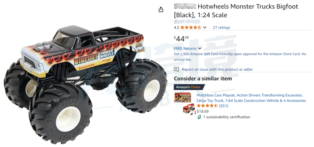Click the FREE Returns link text
The height and width of the screenshot is (147, 314).
coord(185,48)
